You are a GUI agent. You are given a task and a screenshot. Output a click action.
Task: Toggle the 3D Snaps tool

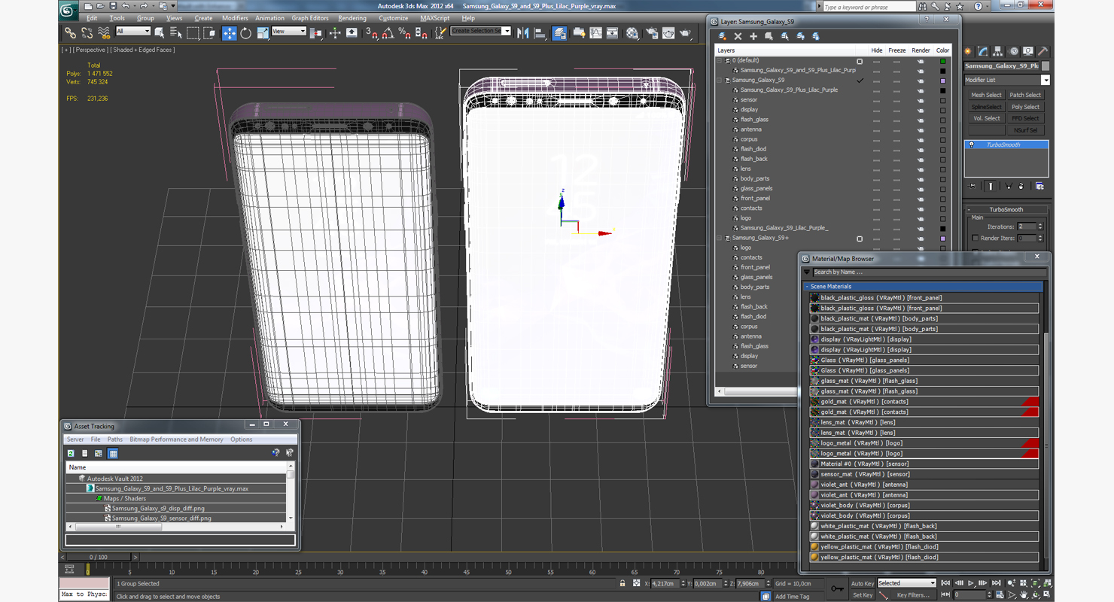tap(371, 32)
